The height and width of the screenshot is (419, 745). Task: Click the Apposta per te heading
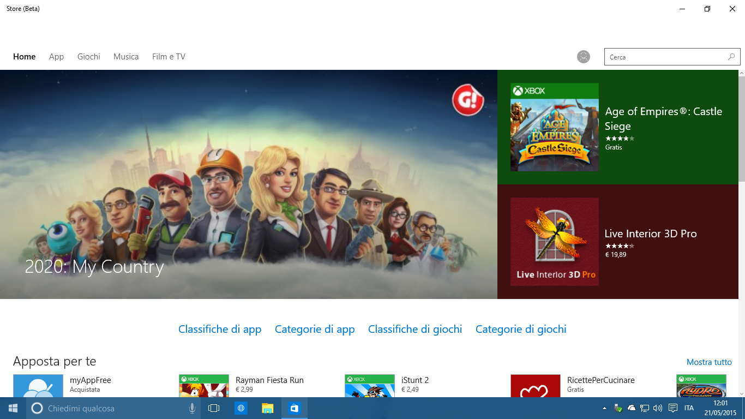(55, 361)
